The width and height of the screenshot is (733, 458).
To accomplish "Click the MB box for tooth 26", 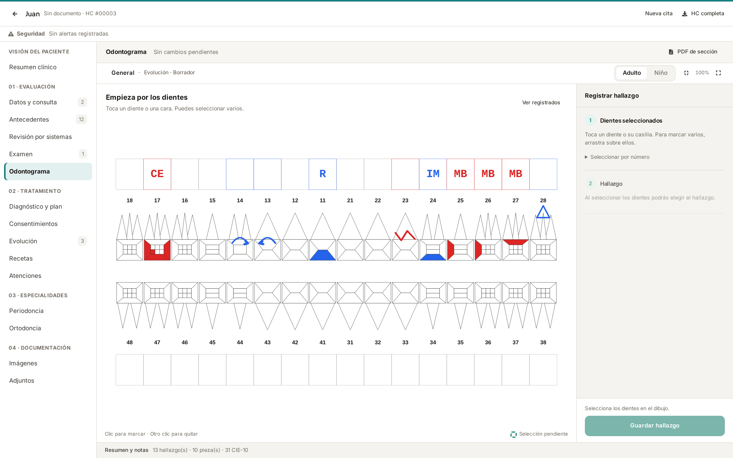I will tap(488, 174).
